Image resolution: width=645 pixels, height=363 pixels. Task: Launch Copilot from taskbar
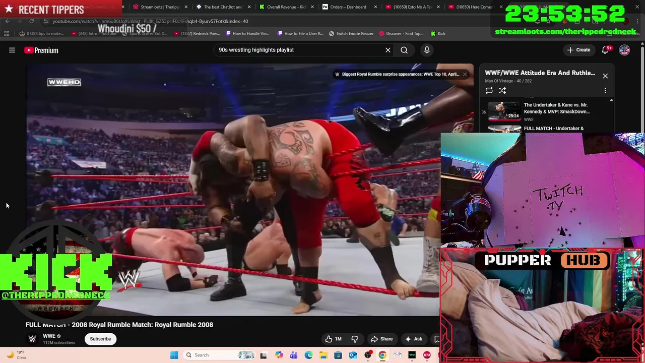click(x=279, y=355)
